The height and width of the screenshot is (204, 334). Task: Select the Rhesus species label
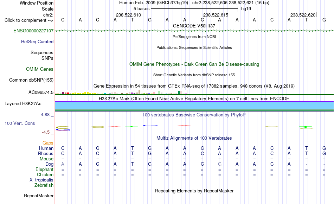click(46, 153)
